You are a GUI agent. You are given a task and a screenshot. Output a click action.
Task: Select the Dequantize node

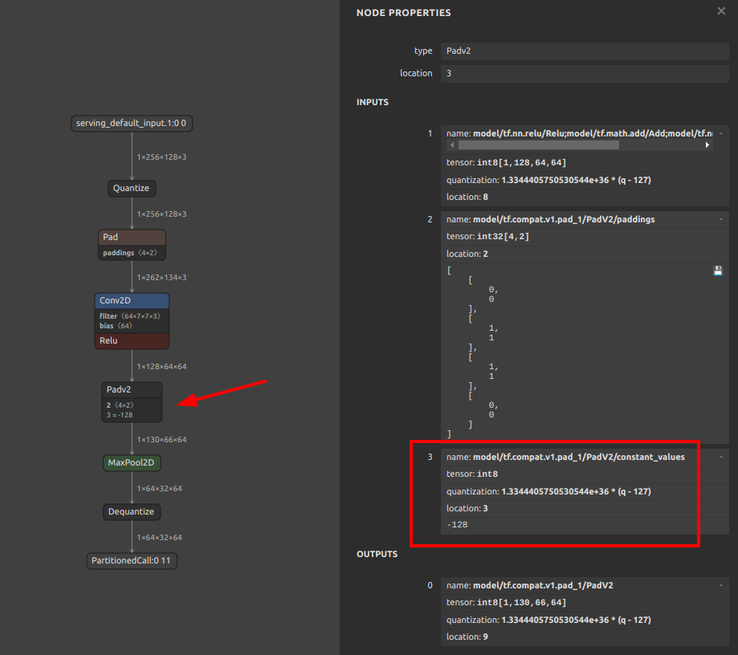(x=132, y=511)
